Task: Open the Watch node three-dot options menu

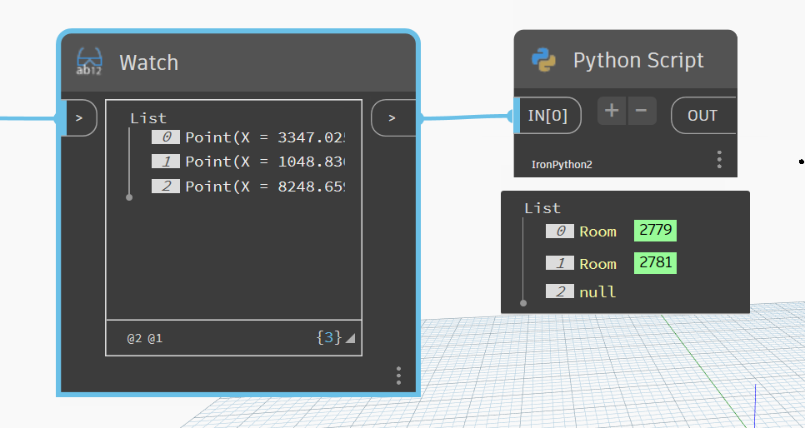Action: (398, 376)
